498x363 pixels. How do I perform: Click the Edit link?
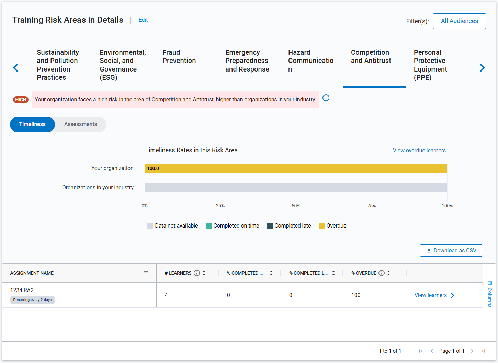click(x=143, y=20)
